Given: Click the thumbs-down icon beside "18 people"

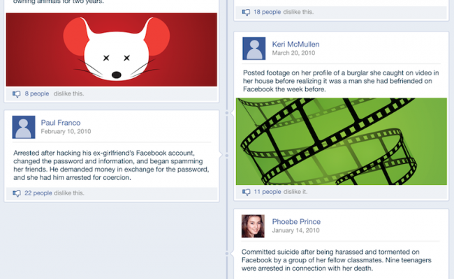Looking at the screenshot, I should click(x=246, y=13).
